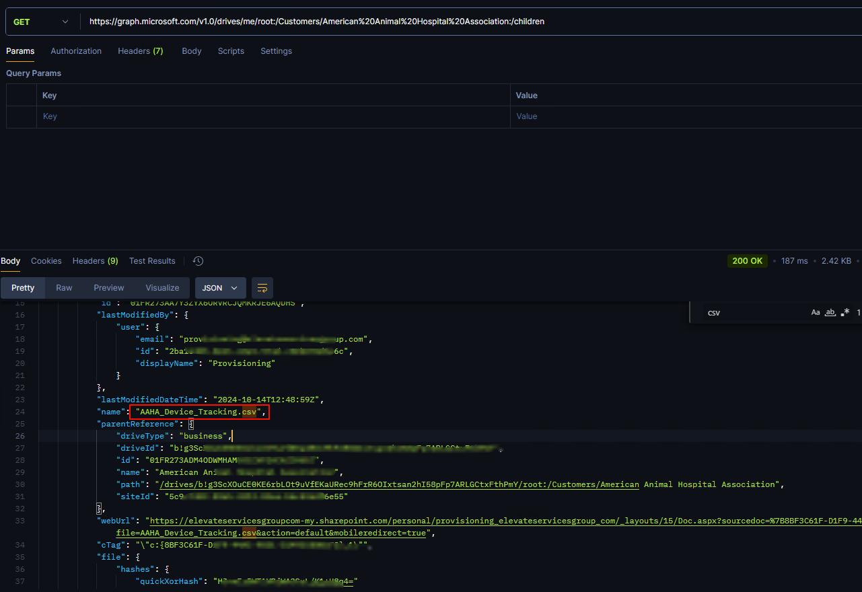Click the "email" key on line 18
This screenshot has height=592, width=862.
tap(152, 339)
